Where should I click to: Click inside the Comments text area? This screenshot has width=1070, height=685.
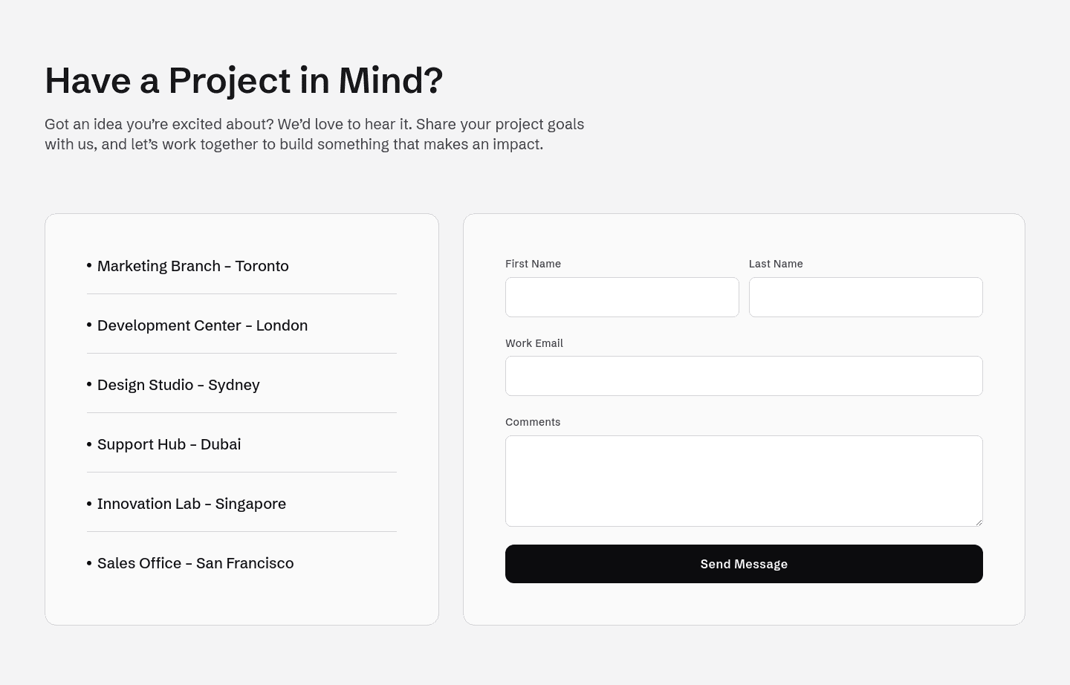point(744,481)
